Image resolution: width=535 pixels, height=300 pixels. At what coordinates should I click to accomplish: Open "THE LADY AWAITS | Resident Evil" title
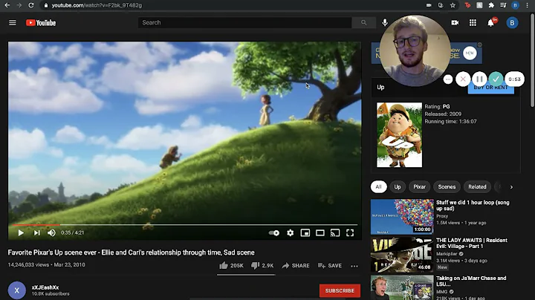[x=472, y=244]
